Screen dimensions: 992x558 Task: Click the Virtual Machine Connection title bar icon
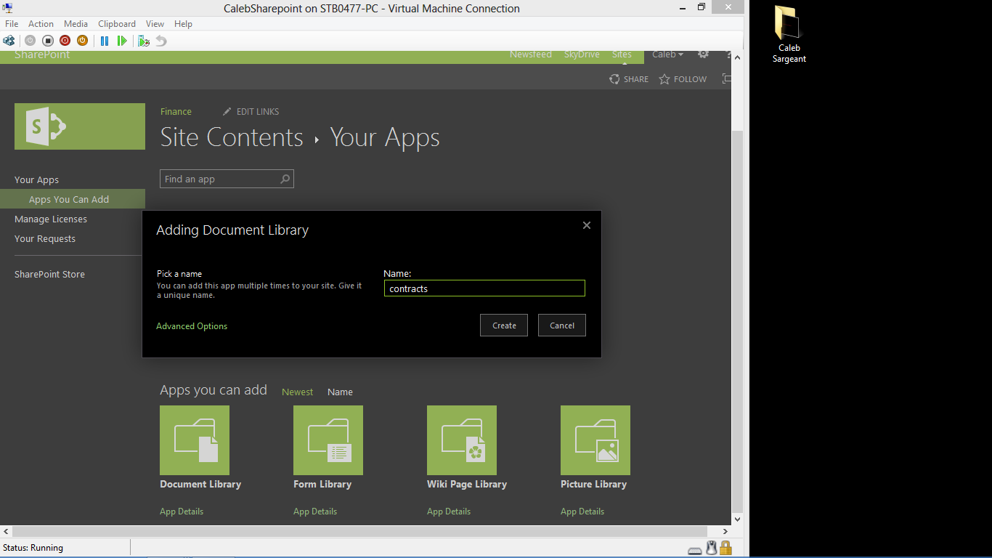tap(7, 8)
